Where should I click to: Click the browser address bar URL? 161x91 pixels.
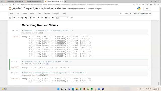point(69,4)
